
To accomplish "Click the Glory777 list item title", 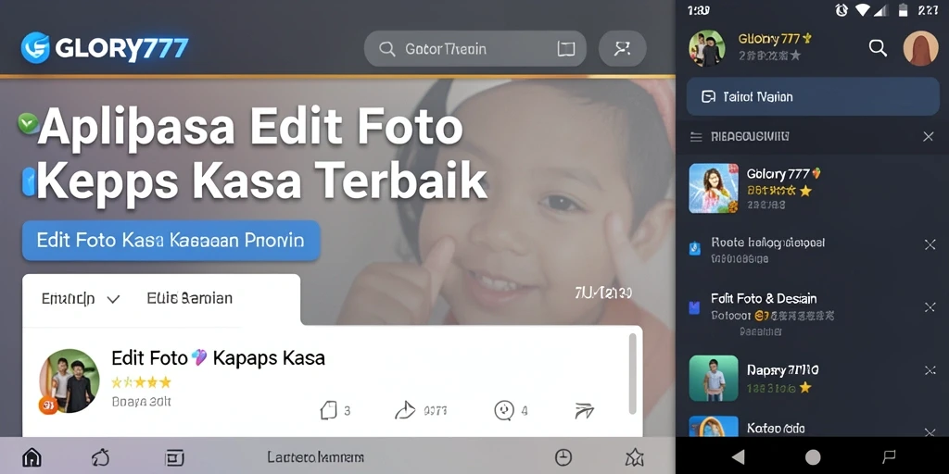I will click(x=784, y=174).
